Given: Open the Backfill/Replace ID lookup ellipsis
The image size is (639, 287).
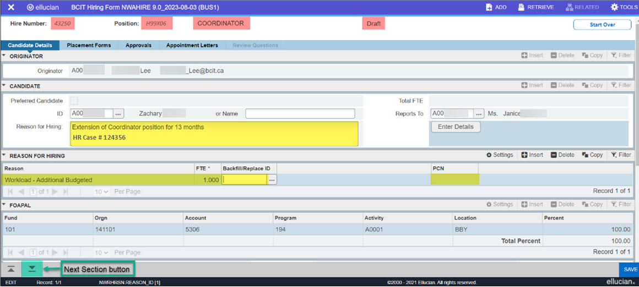Looking at the screenshot, I should [272, 180].
